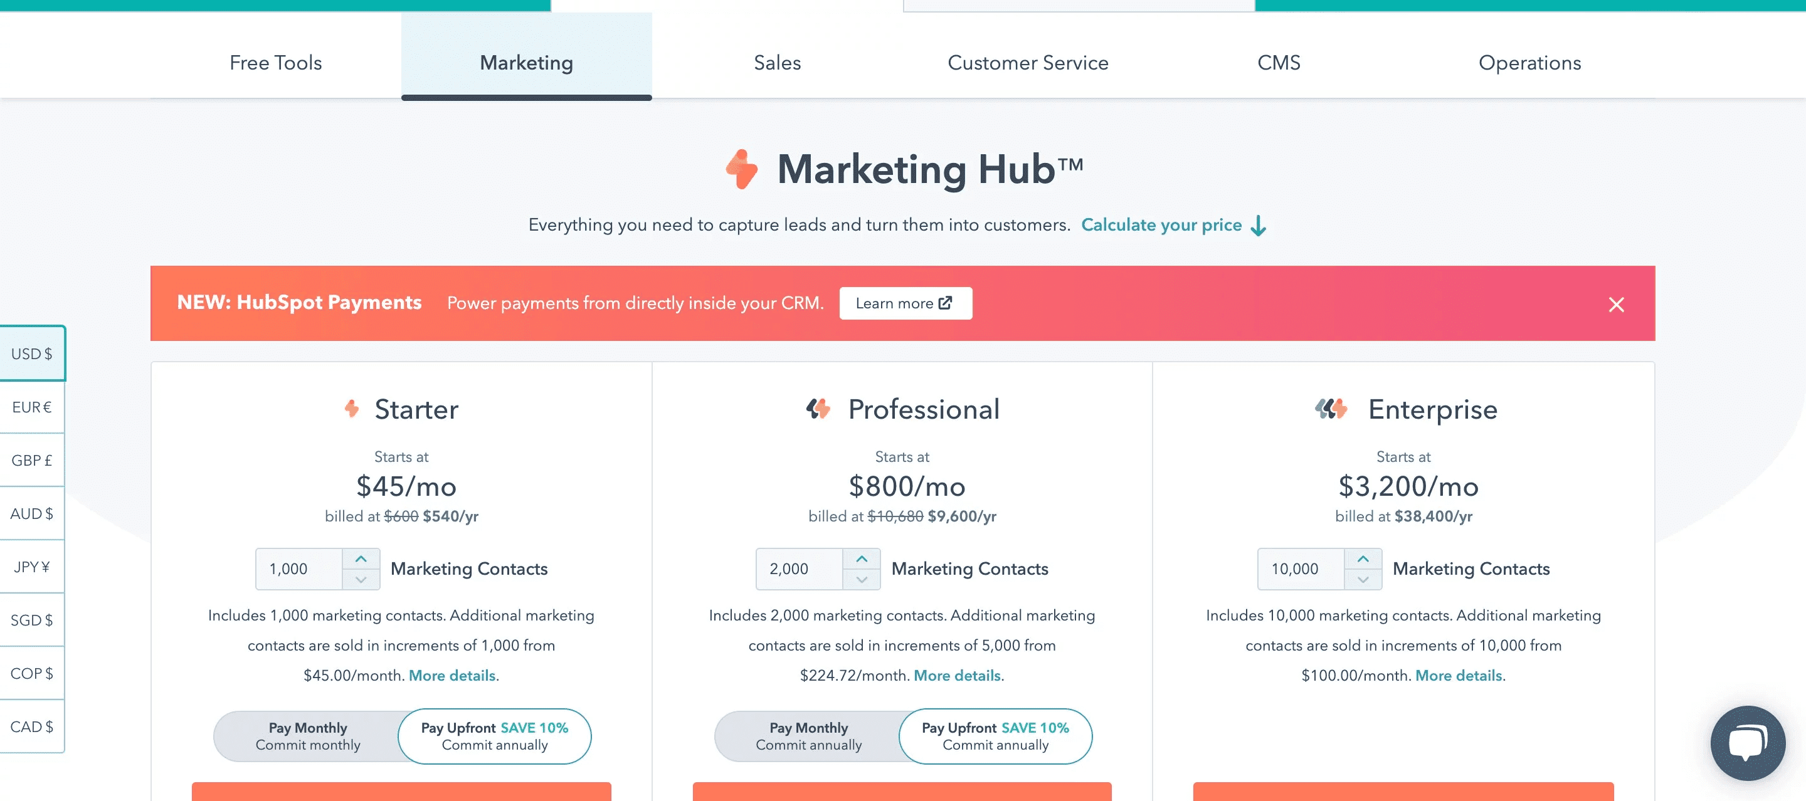Click the Calculate your price link
Viewport: 1806px width, 801px height.
1161,225
